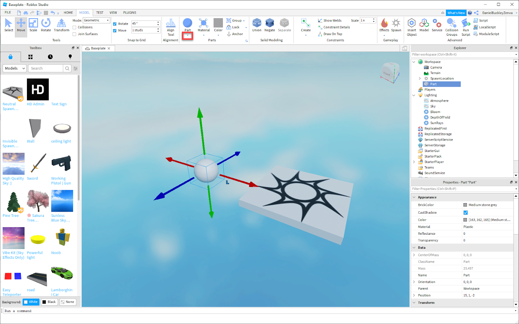This screenshot has height=324, width=519.
Task: Open the Service inserter
Action: pyautogui.click(x=437, y=25)
